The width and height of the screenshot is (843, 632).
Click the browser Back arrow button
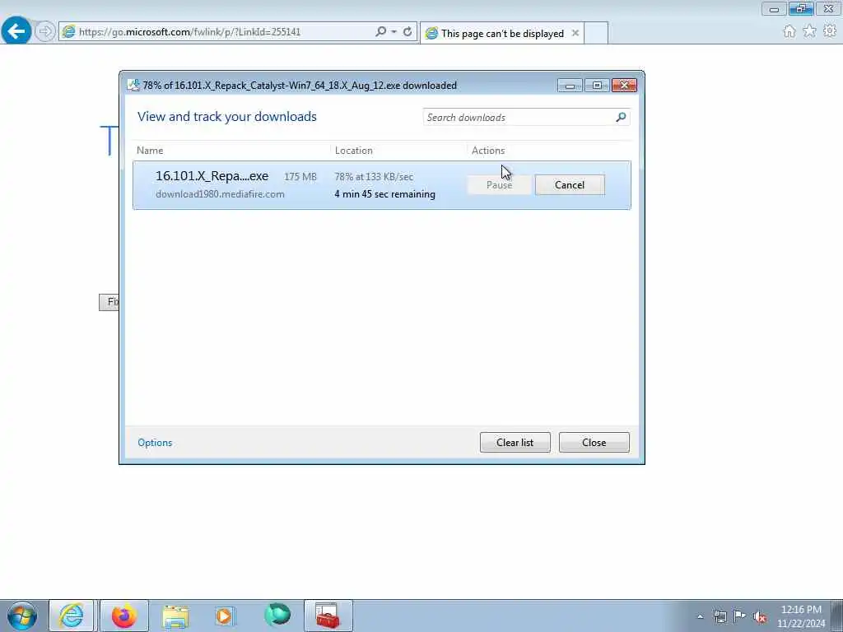click(16, 31)
